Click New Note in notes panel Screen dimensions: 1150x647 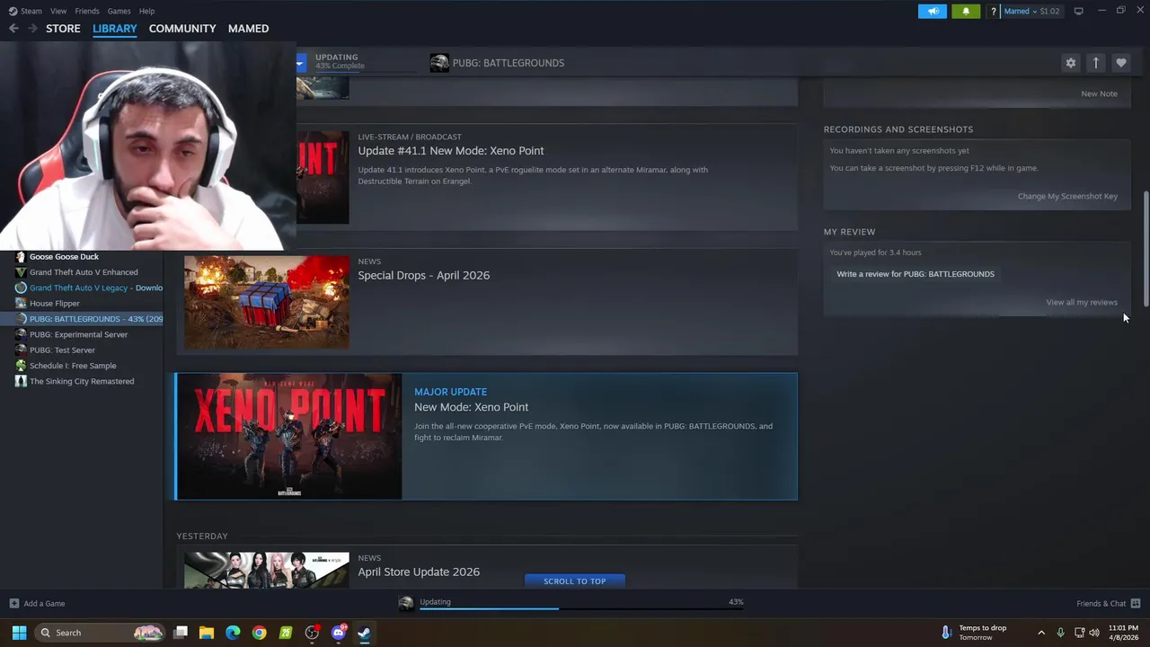click(1099, 93)
